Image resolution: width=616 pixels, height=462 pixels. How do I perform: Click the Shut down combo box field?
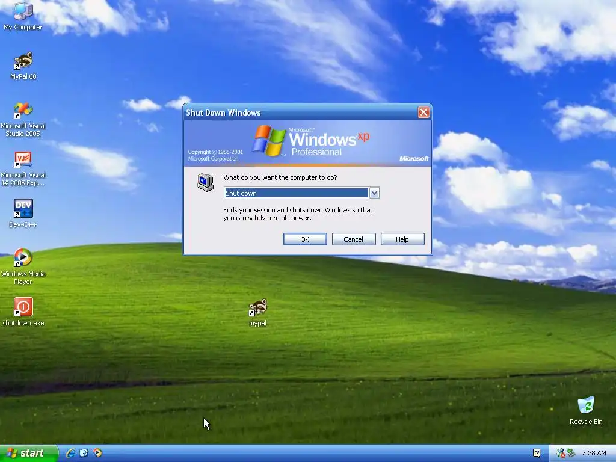301,193
